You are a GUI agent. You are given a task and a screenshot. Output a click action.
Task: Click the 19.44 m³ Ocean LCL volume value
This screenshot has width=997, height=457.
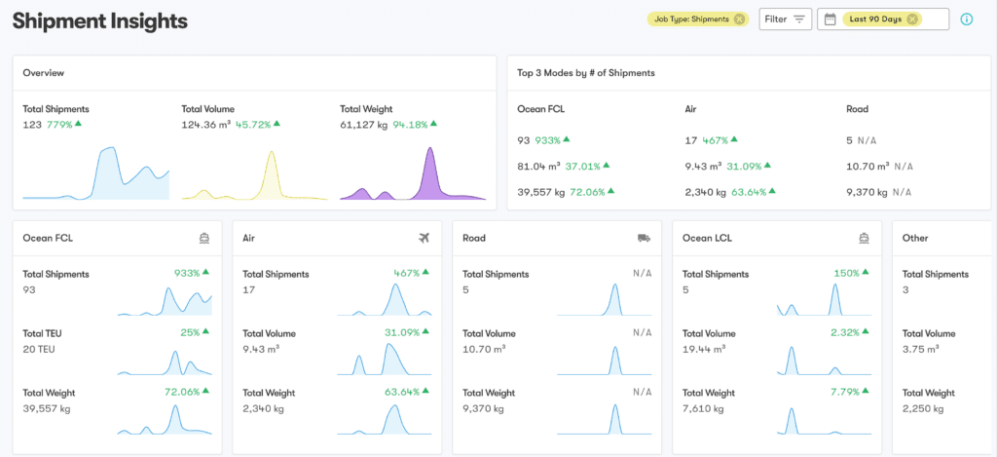(703, 350)
